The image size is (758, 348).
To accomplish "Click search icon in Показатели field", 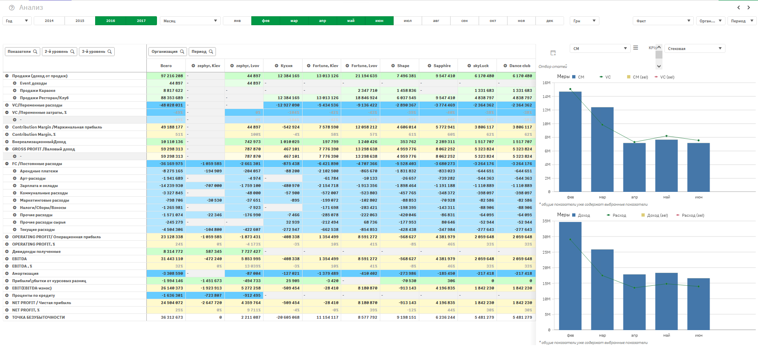I will [x=35, y=52].
